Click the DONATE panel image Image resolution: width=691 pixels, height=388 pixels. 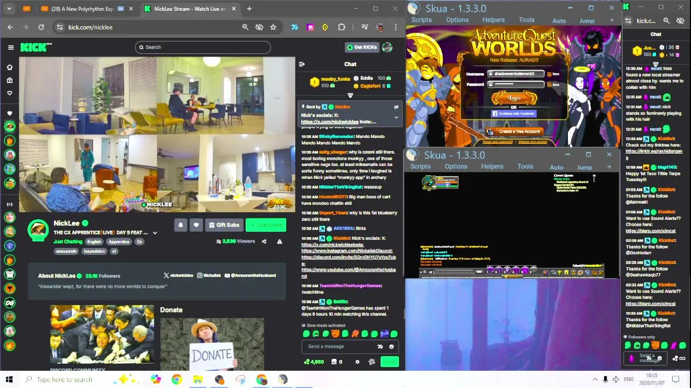coord(212,344)
